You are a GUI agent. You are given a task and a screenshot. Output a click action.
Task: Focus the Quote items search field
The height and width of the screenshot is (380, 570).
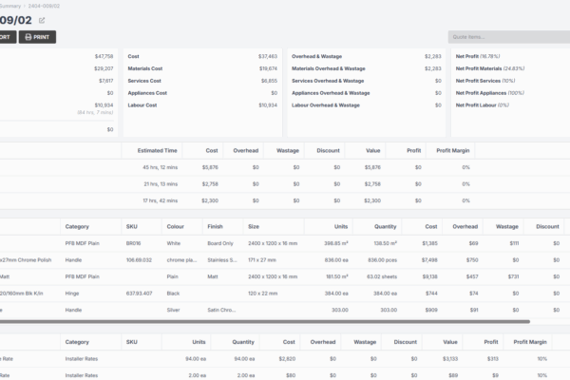tap(508, 37)
